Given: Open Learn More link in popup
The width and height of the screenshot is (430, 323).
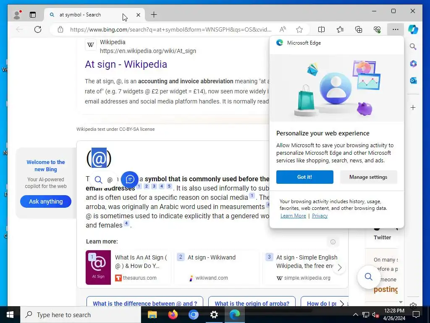Looking at the screenshot, I should click(293, 216).
